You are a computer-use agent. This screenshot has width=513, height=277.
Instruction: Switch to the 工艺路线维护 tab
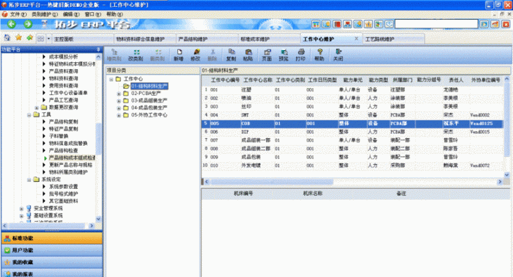pos(393,39)
